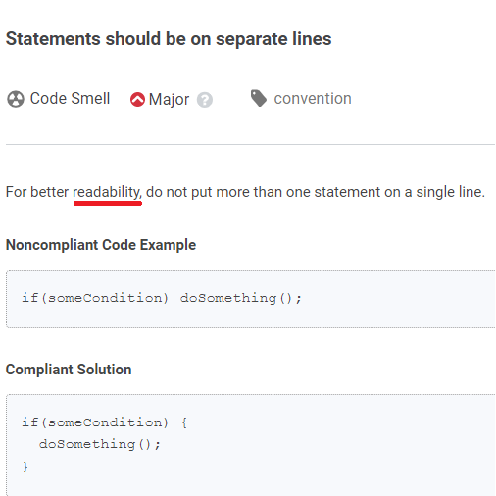Click the Code Smell type label
The width and height of the screenshot is (496, 496).
tap(70, 99)
